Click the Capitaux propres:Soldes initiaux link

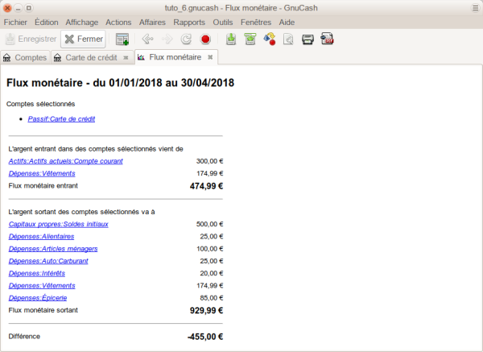(x=58, y=224)
